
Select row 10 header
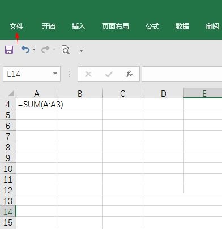tap(8, 168)
